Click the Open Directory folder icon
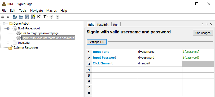 pyautogui.click(x=21, y=17)
